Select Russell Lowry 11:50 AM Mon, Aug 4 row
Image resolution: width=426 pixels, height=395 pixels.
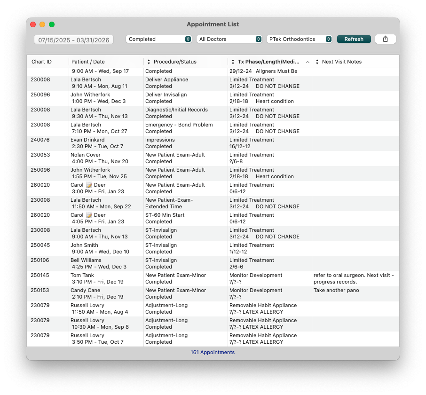213,309
